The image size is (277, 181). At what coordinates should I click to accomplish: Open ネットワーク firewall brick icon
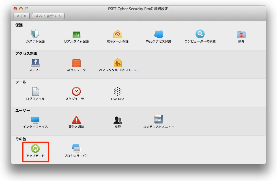(76, 63)
